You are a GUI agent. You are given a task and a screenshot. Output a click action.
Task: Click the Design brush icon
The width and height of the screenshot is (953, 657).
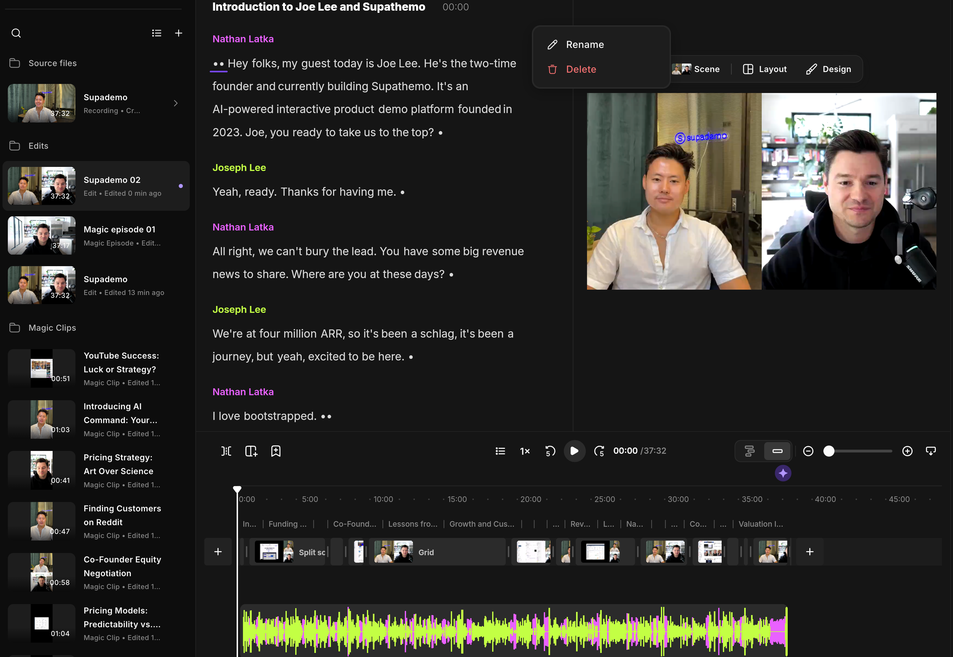pos(811,69)
